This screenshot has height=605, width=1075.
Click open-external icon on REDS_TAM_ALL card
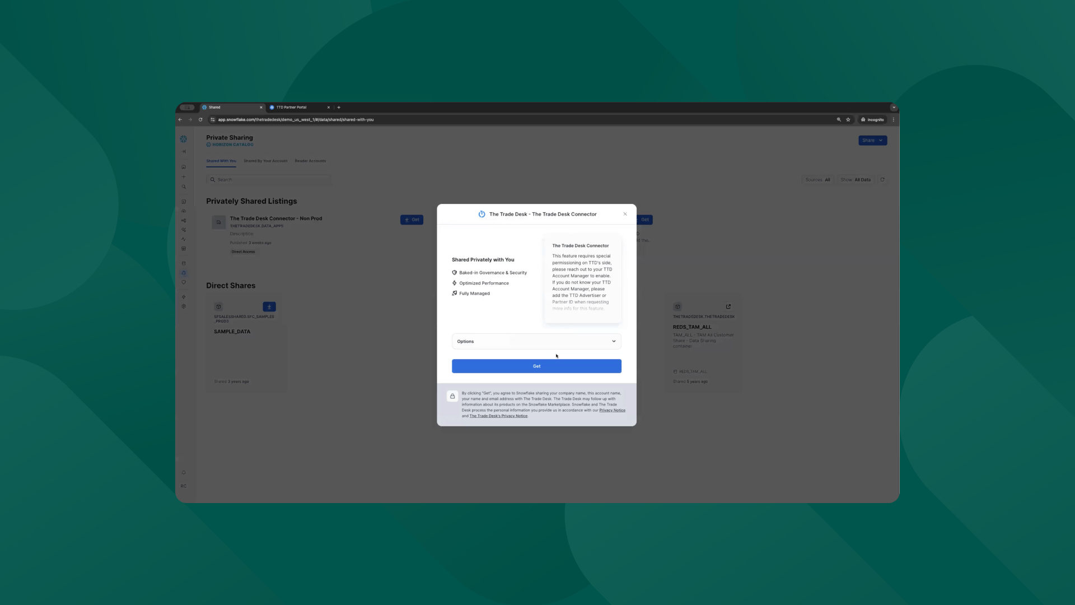coord(728,307)
